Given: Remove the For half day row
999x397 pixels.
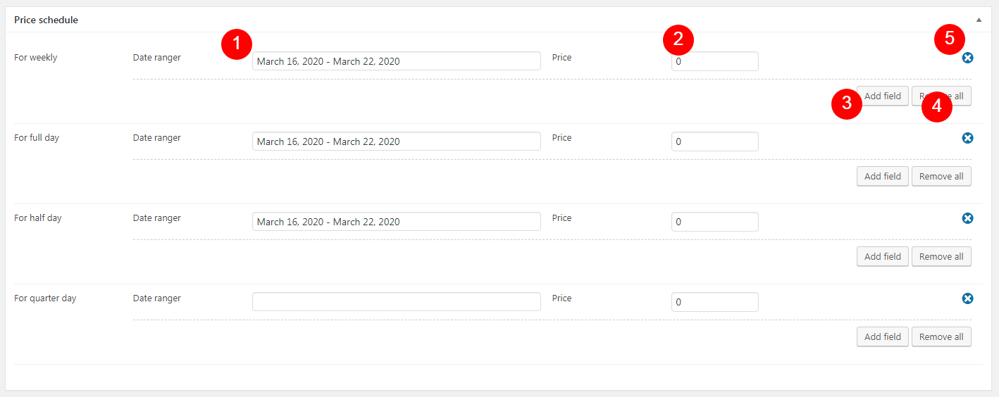Looking at the screenshot, I should coord(967,218).
